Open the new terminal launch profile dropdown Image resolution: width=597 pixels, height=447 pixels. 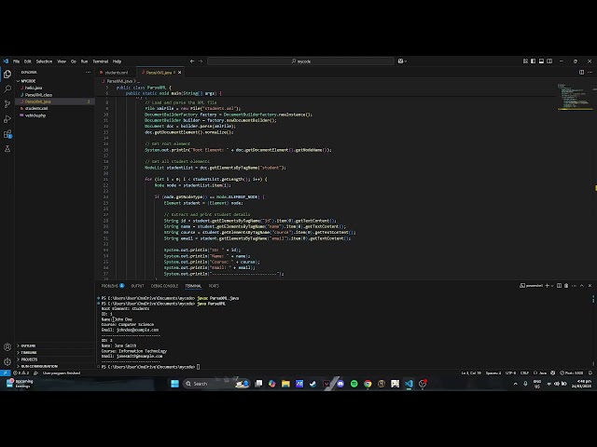point(552,286)
